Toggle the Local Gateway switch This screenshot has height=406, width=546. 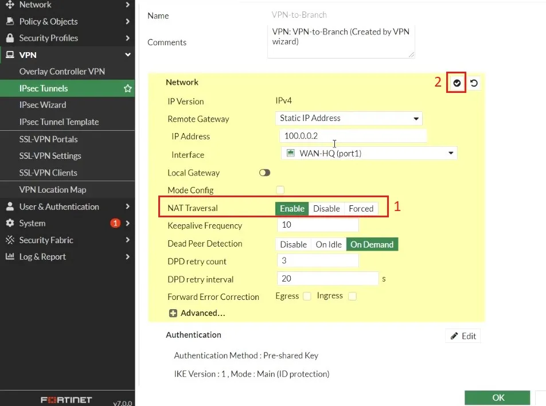264,173
